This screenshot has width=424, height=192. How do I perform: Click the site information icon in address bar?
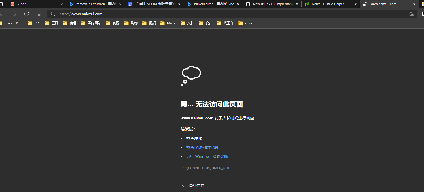point(53,14)
